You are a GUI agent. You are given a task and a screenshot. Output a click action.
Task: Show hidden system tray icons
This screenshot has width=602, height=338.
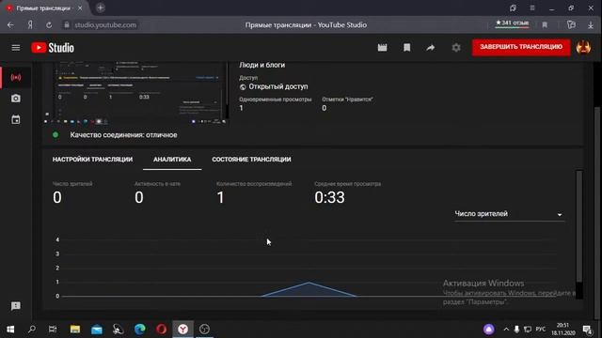[506, 329]
